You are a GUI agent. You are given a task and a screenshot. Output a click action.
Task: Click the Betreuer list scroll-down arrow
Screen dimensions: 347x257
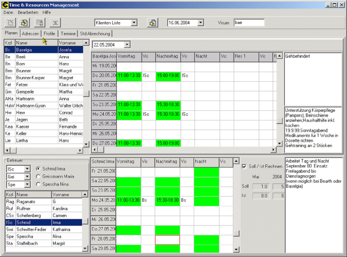click(85, 248)
